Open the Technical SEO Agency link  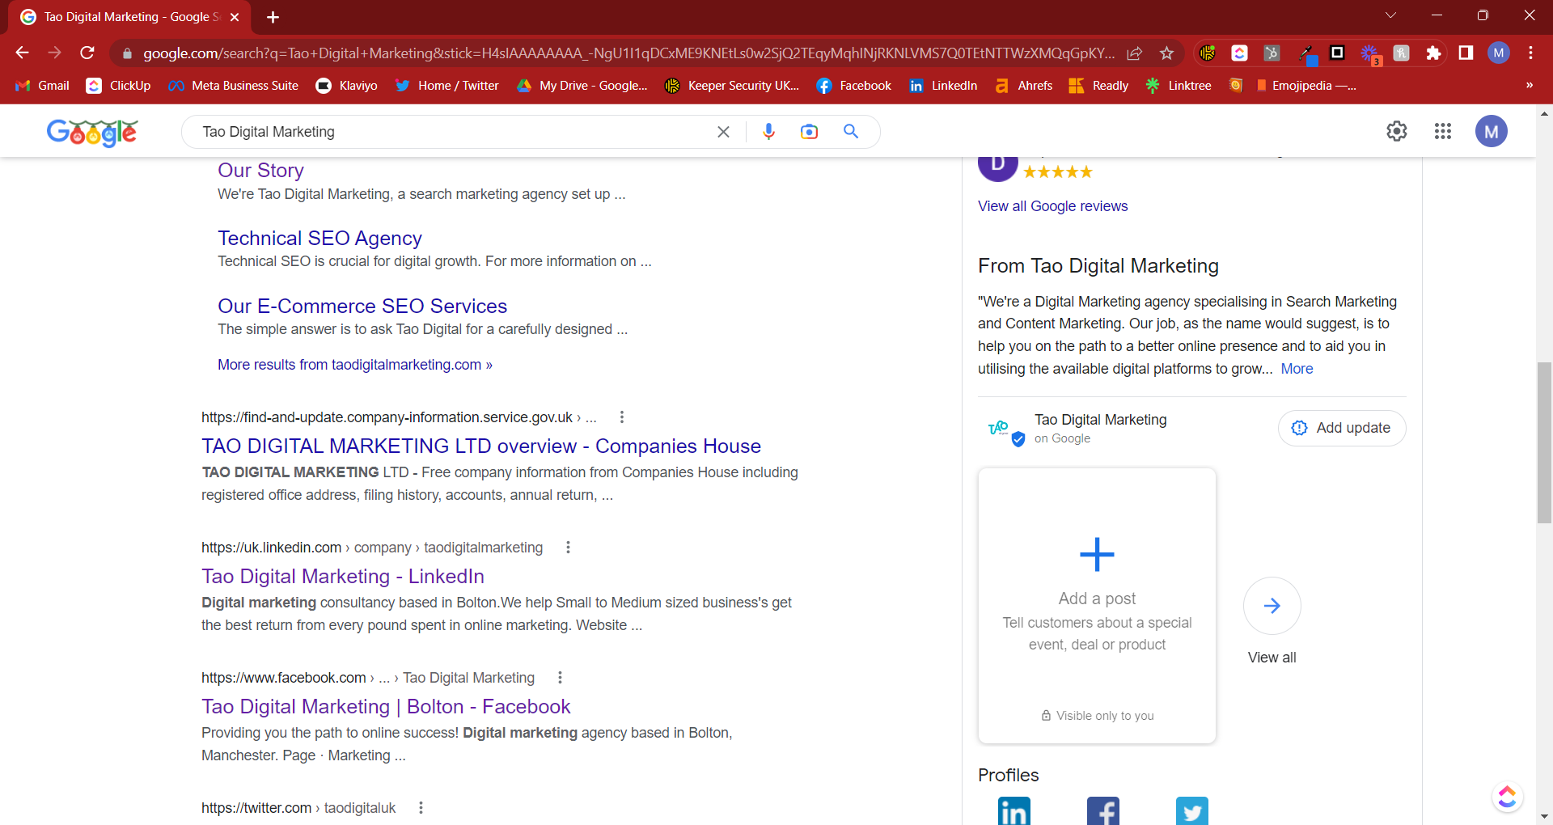click(319, 238)
